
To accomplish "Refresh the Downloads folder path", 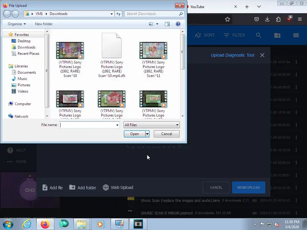I will (x=118, y=14).
